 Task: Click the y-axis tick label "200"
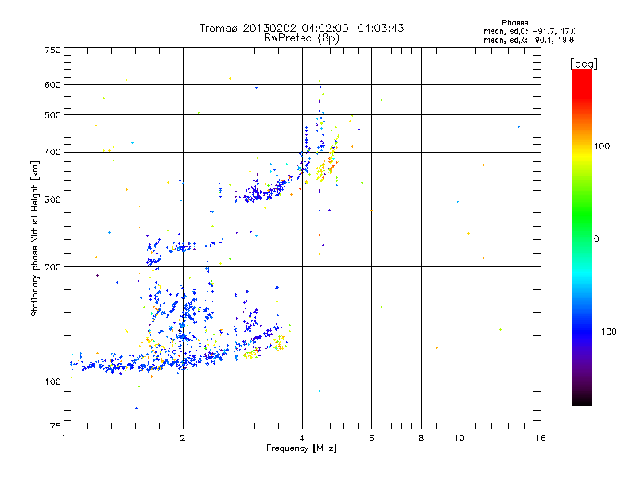[x=52, y=267]
